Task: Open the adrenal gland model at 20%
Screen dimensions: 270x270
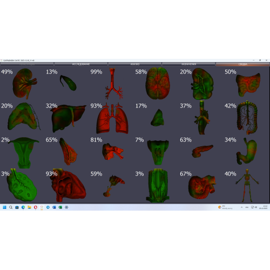Action: (x=24, y=116)
